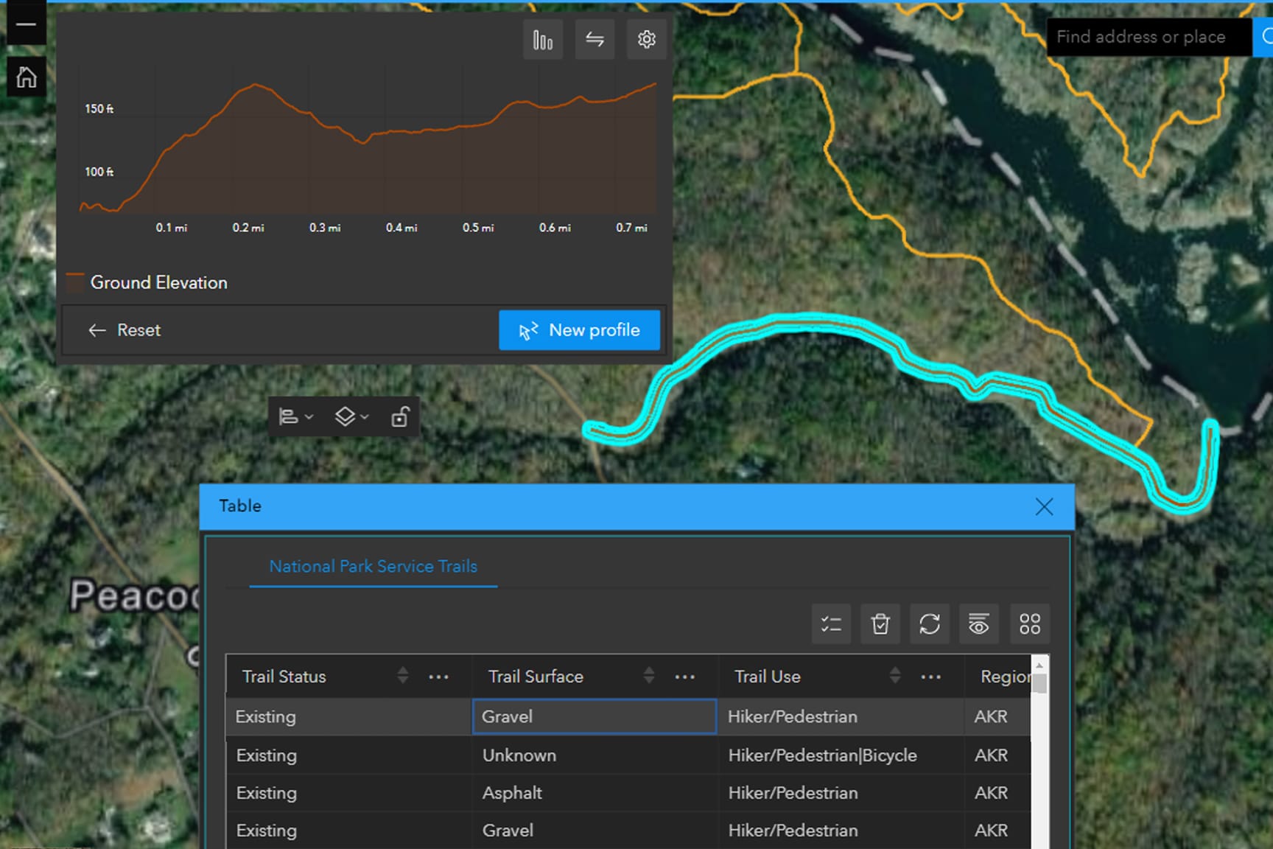Open Trail Use column options menu
Screen dimensions: 1273x849
pos(931,676)
